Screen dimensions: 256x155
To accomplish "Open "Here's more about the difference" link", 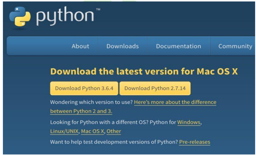I will click(x=175, y=102).
